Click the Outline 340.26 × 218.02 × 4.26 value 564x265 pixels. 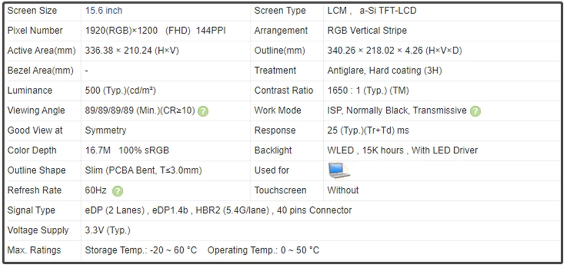[395, 51]
